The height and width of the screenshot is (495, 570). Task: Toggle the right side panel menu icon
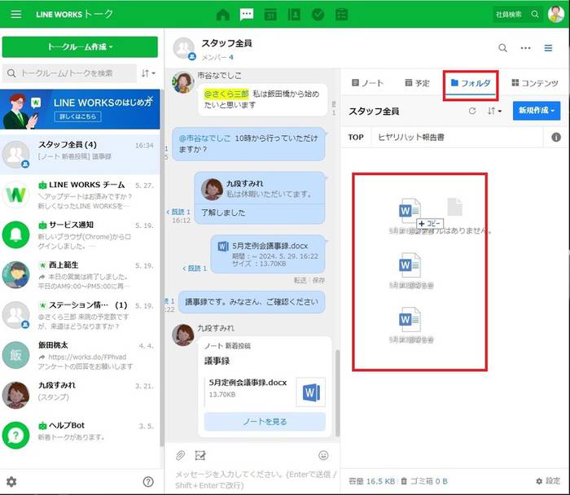point(548,48)
